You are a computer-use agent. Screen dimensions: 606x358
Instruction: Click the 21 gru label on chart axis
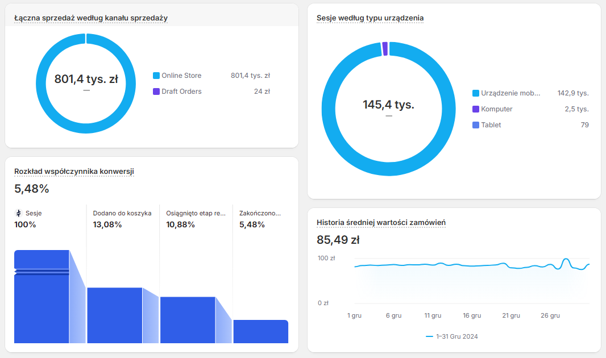[x=511, y=315]
